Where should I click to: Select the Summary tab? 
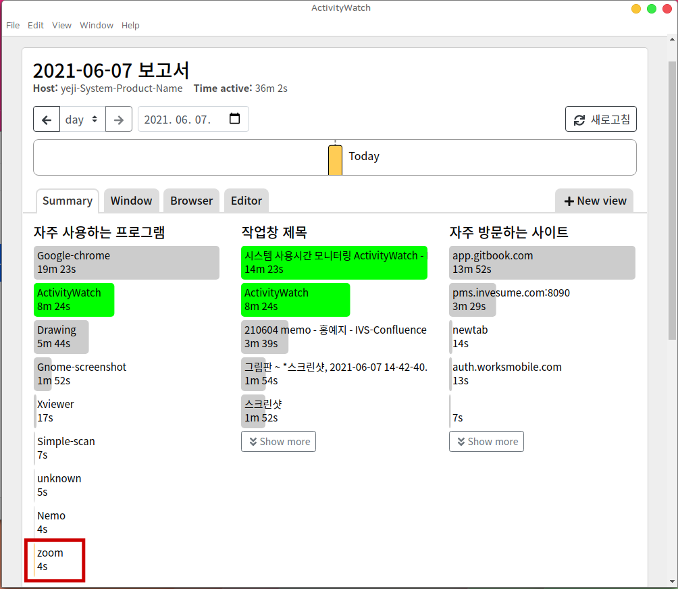coord(68,201)
